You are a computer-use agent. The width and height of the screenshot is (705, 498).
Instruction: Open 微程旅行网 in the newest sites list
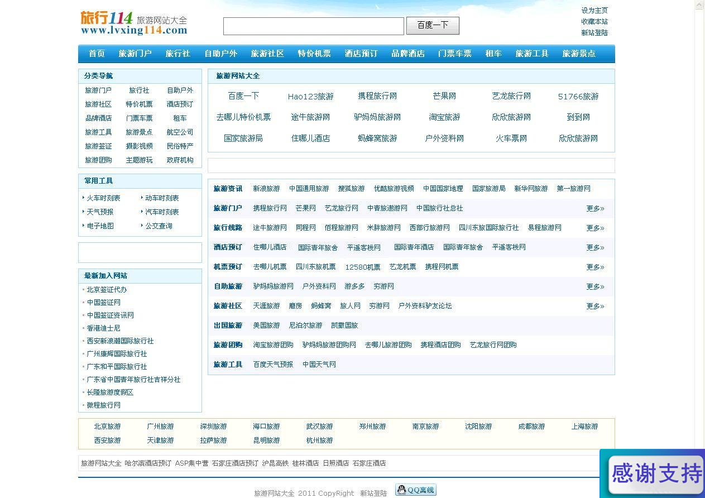pyautogui.click(x=103, y=405)
